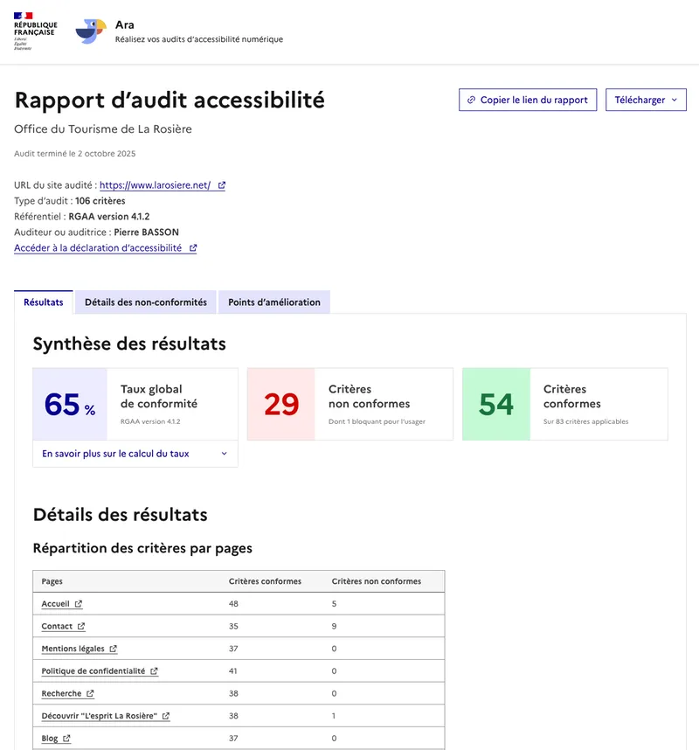Click the 65 % conformity rate value
The height and width of the screenshot is (750, 699).
(x=70, y=405)
